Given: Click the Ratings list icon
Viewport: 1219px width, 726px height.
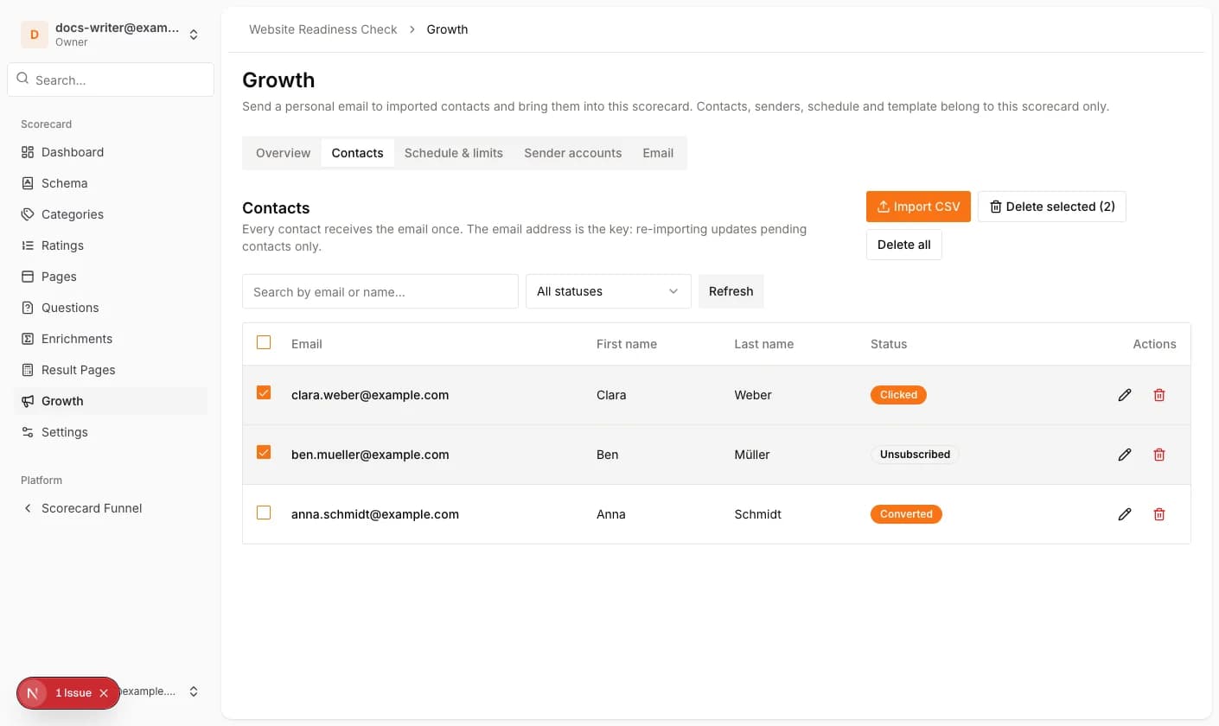Looking at the screenshot, I should tap(28, 245).
